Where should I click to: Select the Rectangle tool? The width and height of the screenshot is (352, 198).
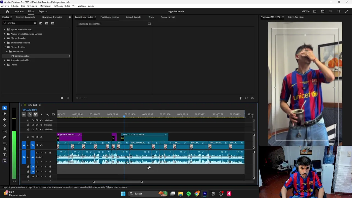[4, 143]
